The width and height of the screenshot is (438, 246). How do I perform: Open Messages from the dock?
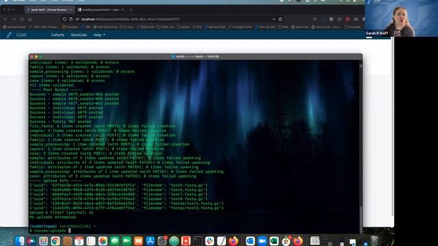(114, 241)
